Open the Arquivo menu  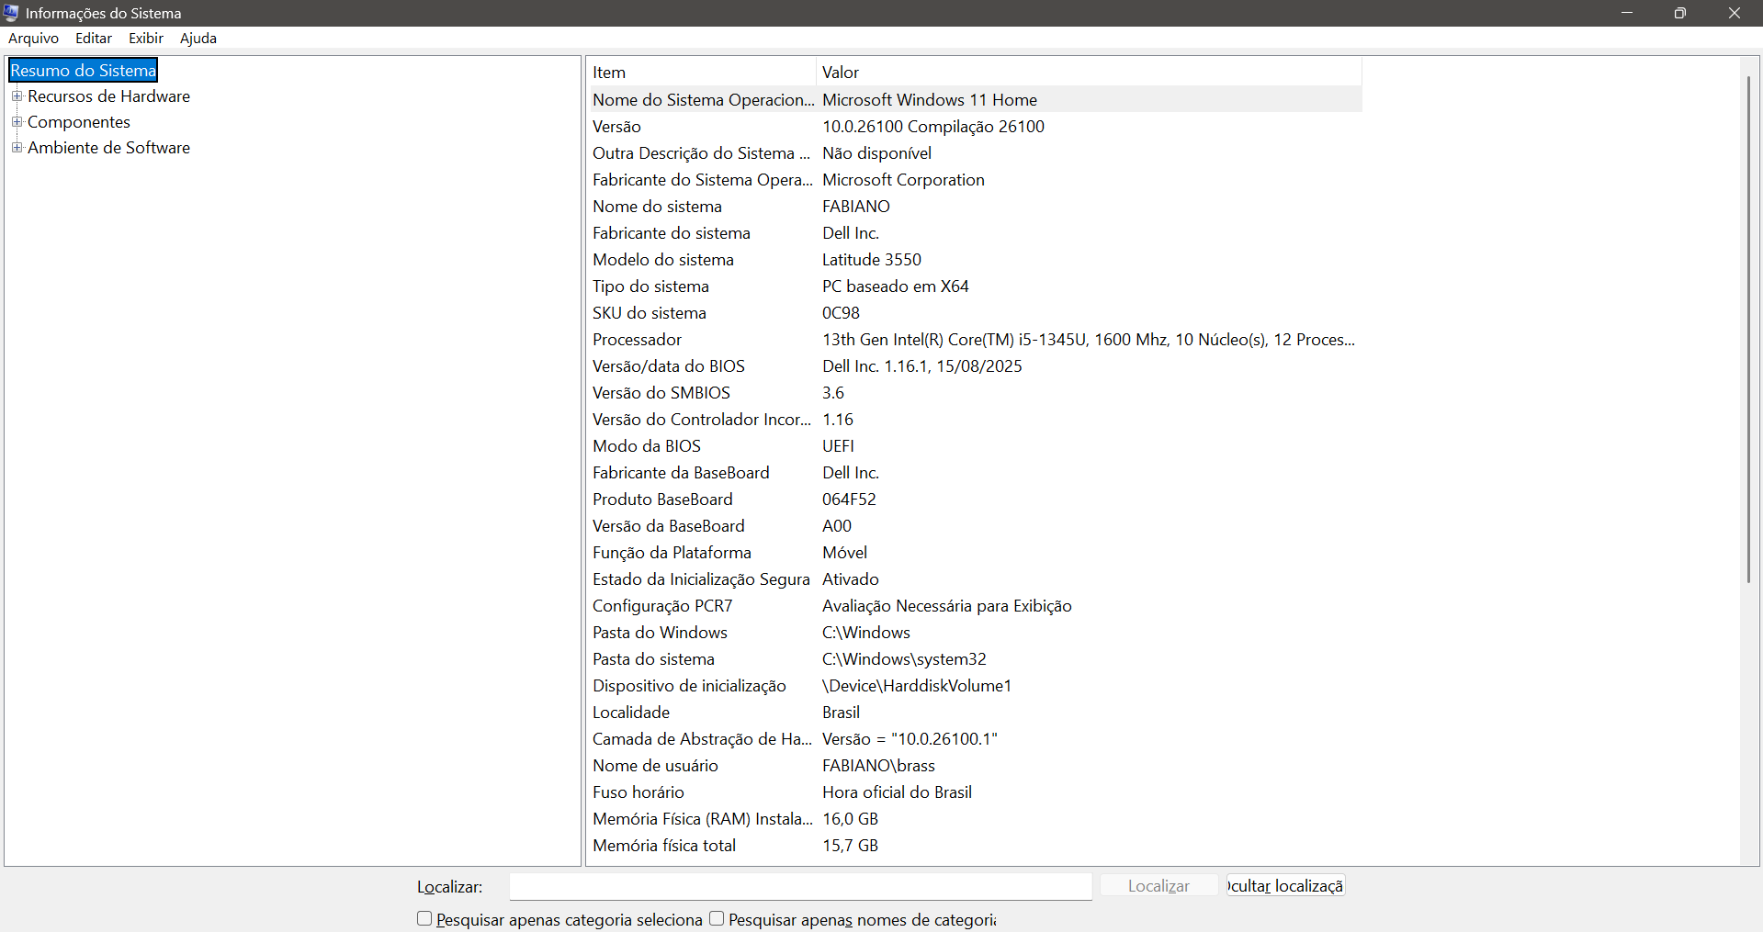pos(33,38)
